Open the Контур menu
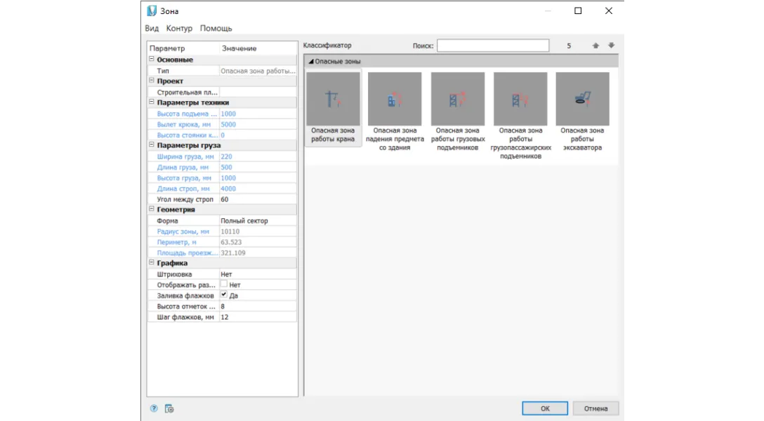This screenshot has height=421, width=764. pyautogui.click(x=179, y=28)
